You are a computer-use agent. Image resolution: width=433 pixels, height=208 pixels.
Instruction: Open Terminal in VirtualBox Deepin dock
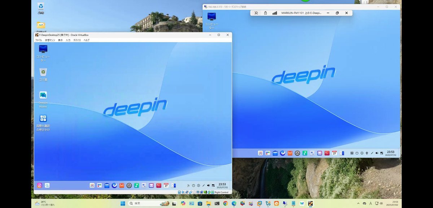(159, 185)
